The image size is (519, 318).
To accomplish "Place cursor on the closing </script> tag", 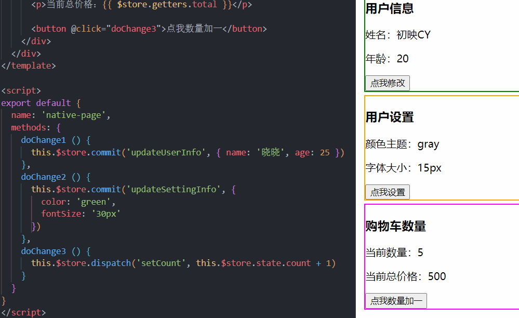I will pyautogui.click(x=23, y=312).
